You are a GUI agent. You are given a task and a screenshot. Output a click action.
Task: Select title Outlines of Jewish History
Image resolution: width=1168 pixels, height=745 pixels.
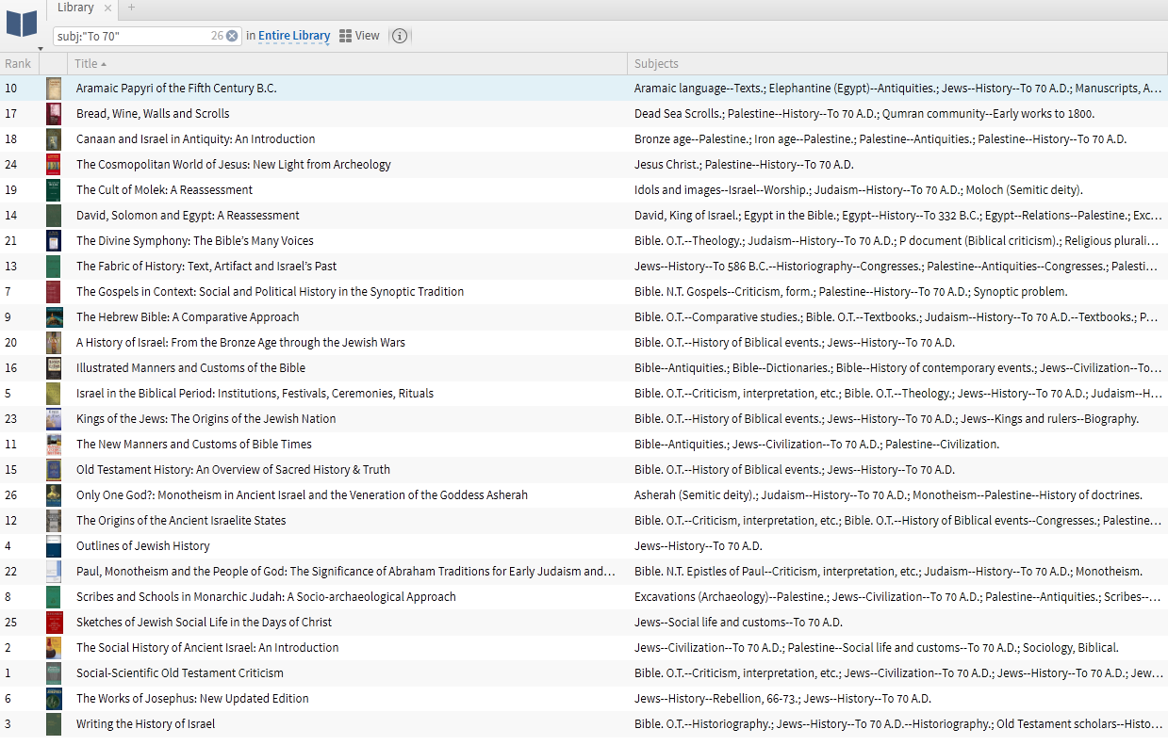(x=143, y=546)
